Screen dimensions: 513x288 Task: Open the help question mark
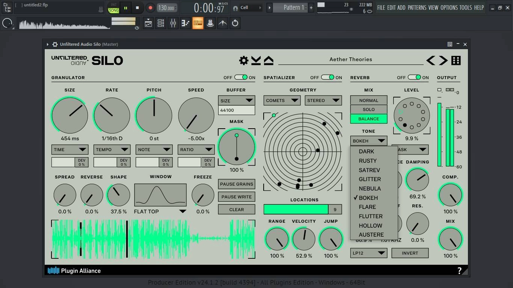coord(459,271)
